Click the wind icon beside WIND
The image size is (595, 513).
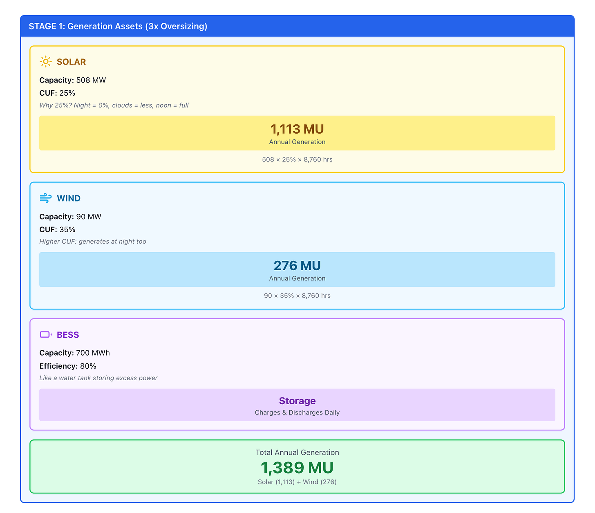pyautogui.click(x=45, y=198)
